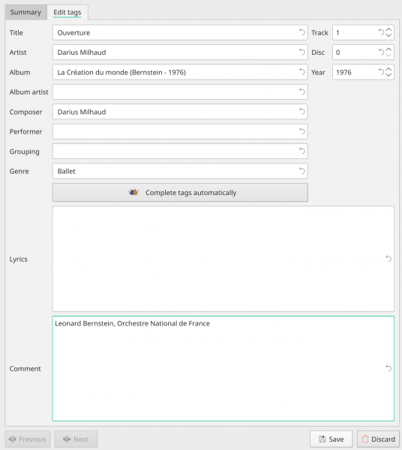Switch to the Summary tab
The image size is (402, 450).
pos(25,12)
